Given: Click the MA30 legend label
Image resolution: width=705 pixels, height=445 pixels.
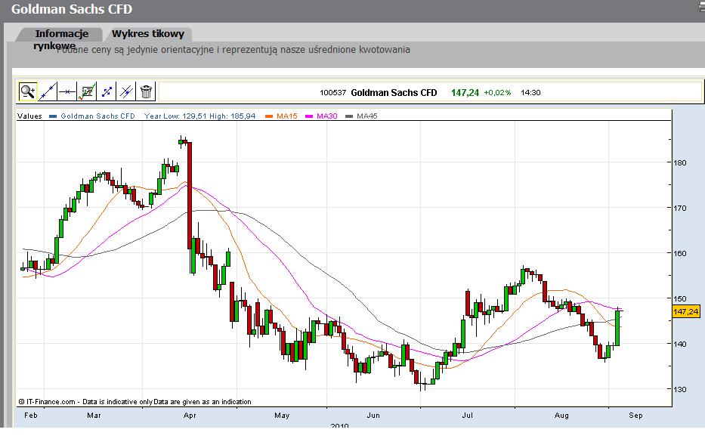Looking at the screenshot, I should 327,116.
